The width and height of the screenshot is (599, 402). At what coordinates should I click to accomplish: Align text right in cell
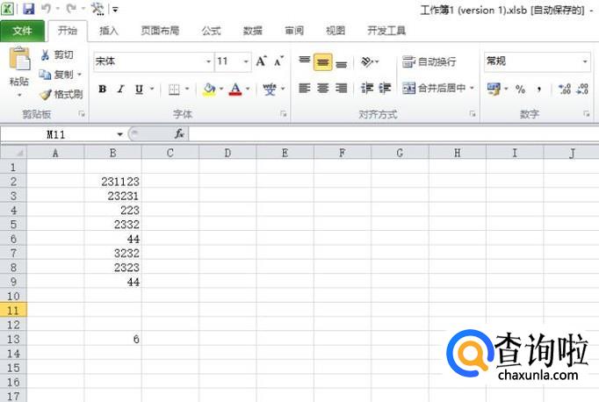[341, 88]
